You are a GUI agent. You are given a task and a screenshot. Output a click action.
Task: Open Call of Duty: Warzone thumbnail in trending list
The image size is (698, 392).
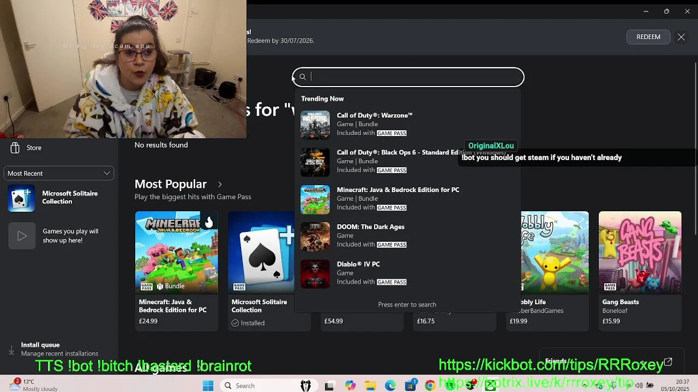[315, 125]
